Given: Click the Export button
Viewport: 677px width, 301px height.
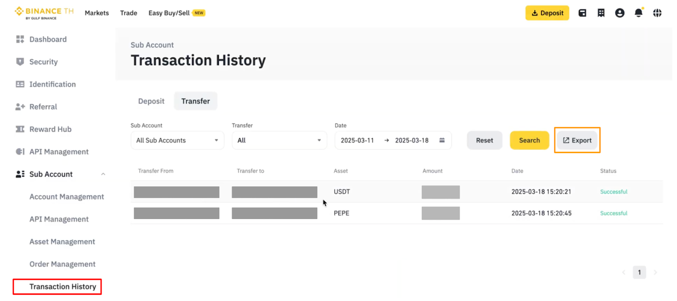Looking at the screenshot, I should (x=577, y=140).
